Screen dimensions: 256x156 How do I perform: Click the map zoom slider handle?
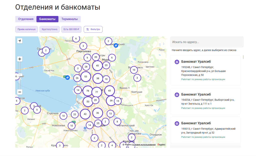click(x=20, y=75)
